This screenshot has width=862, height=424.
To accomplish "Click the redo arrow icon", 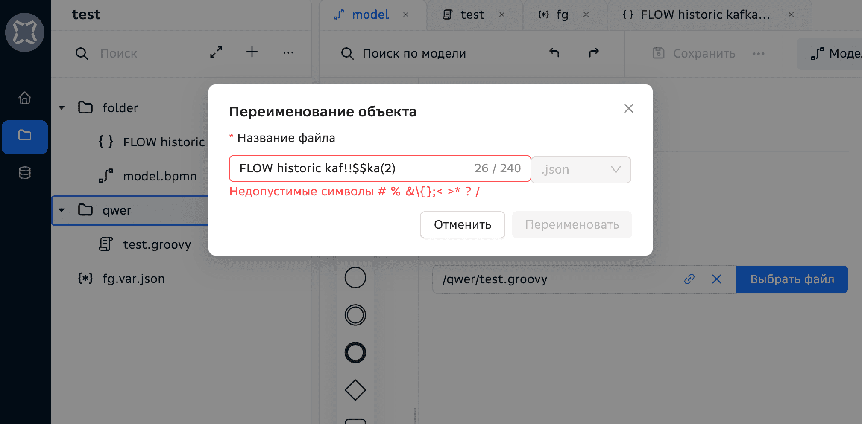I will click(x=594, y=53).
